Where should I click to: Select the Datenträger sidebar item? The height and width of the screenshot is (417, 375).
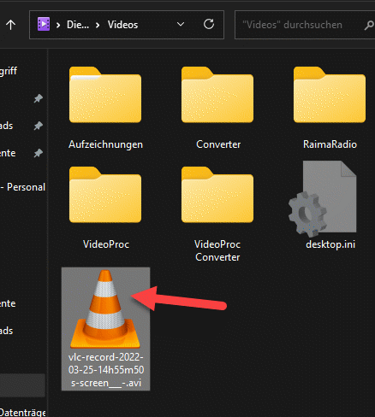(23, 413)
